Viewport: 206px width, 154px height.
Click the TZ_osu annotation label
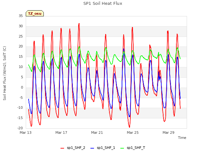coord(35,13)
